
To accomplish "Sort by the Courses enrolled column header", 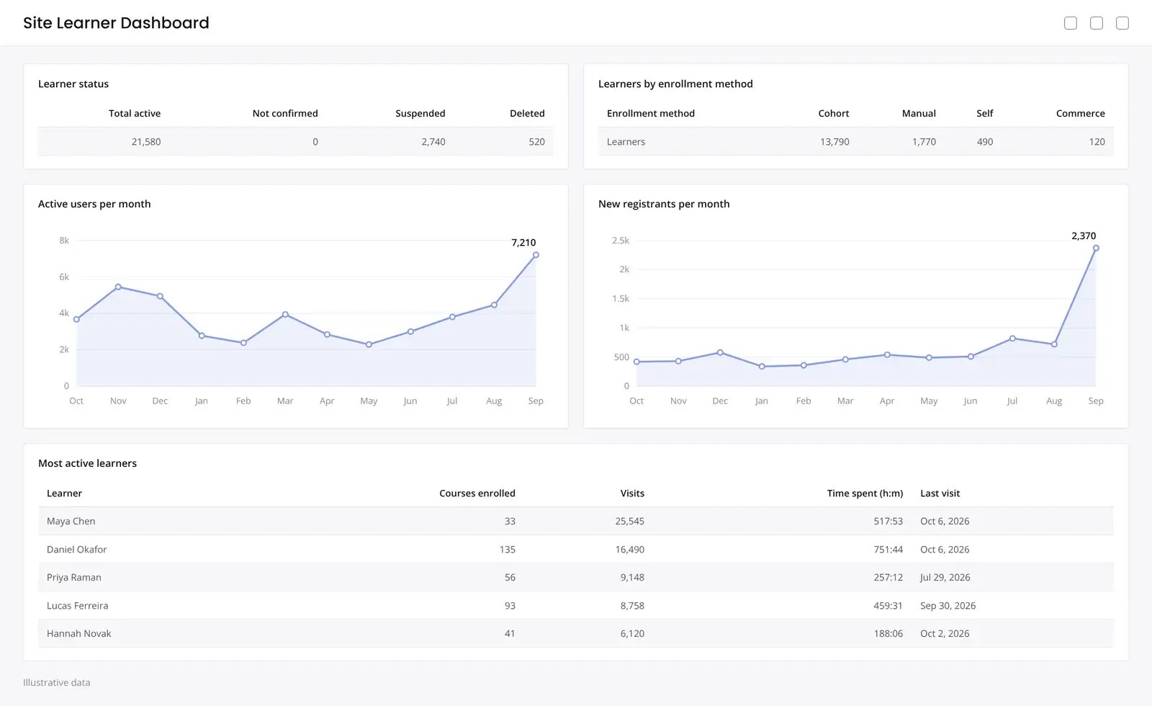I will pyautogui.click(x=477, y=493).
